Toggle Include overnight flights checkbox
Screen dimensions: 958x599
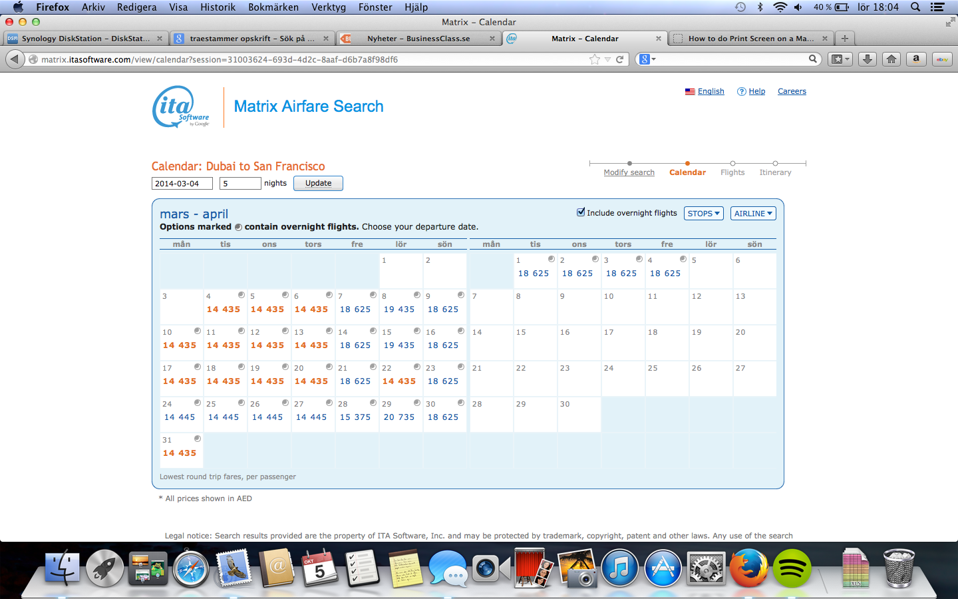[x=581, y=212]
